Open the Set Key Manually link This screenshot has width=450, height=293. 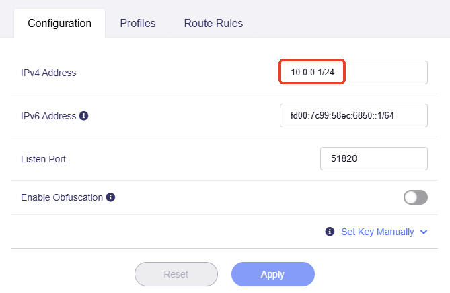tap(377, 232)
